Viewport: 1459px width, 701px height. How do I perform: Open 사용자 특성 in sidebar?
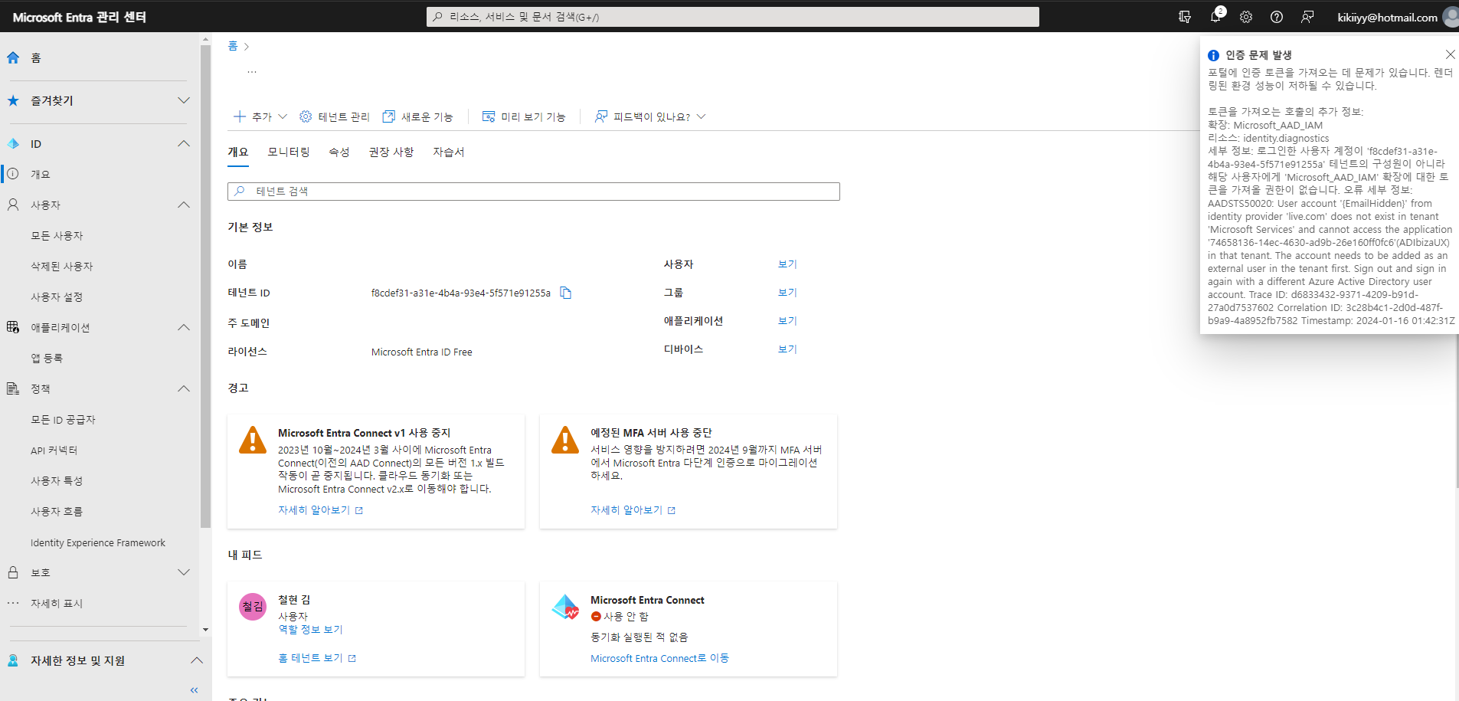[57, 481]
